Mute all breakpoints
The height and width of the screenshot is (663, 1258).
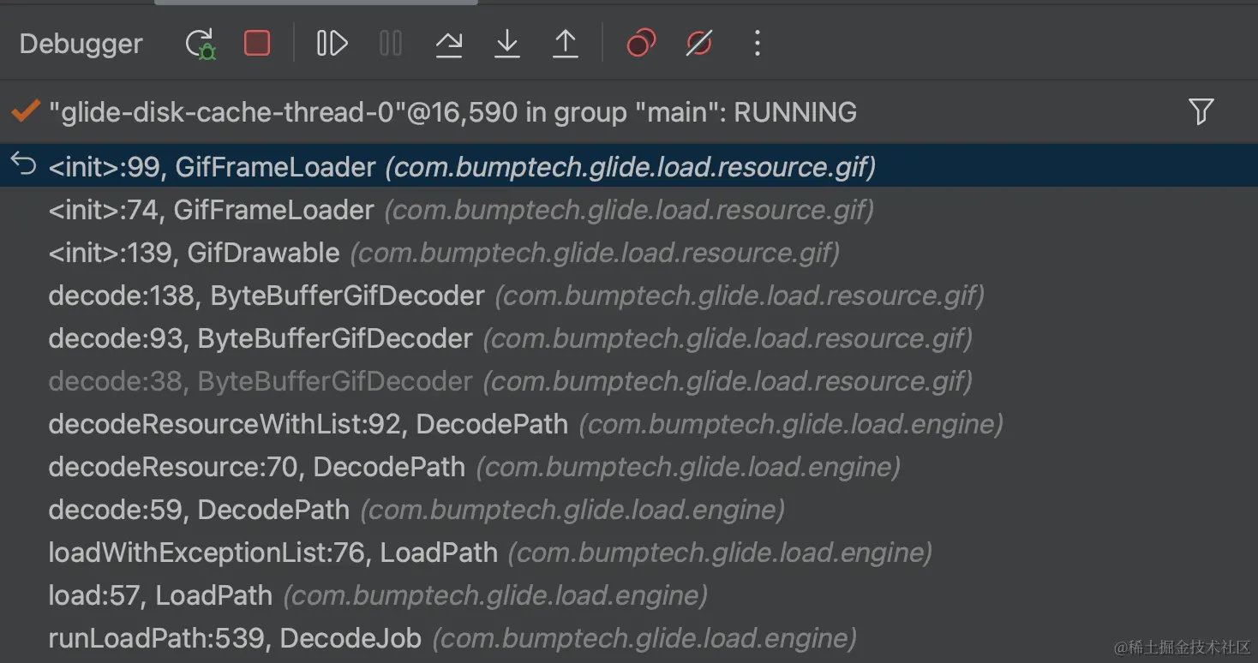(699, 43)
